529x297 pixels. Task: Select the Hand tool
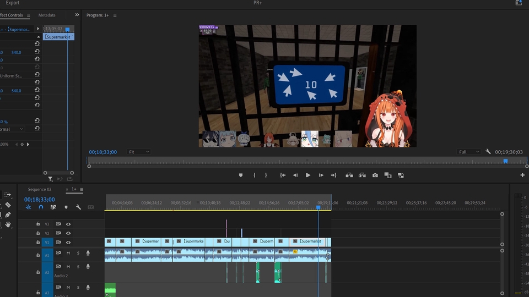click(x=8, y=224)
